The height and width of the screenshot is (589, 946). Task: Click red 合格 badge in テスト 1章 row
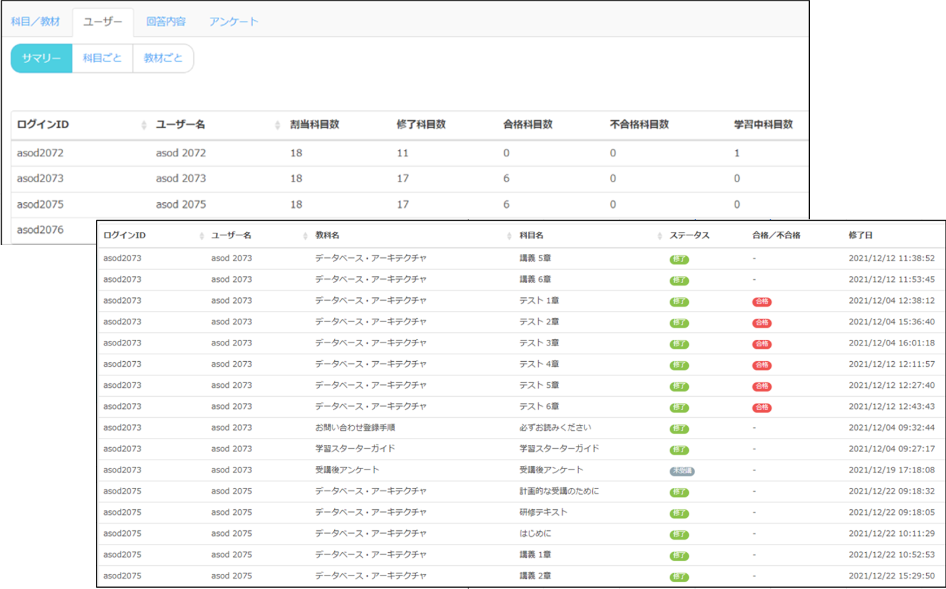pyautogui.click(x=761, y=301)
